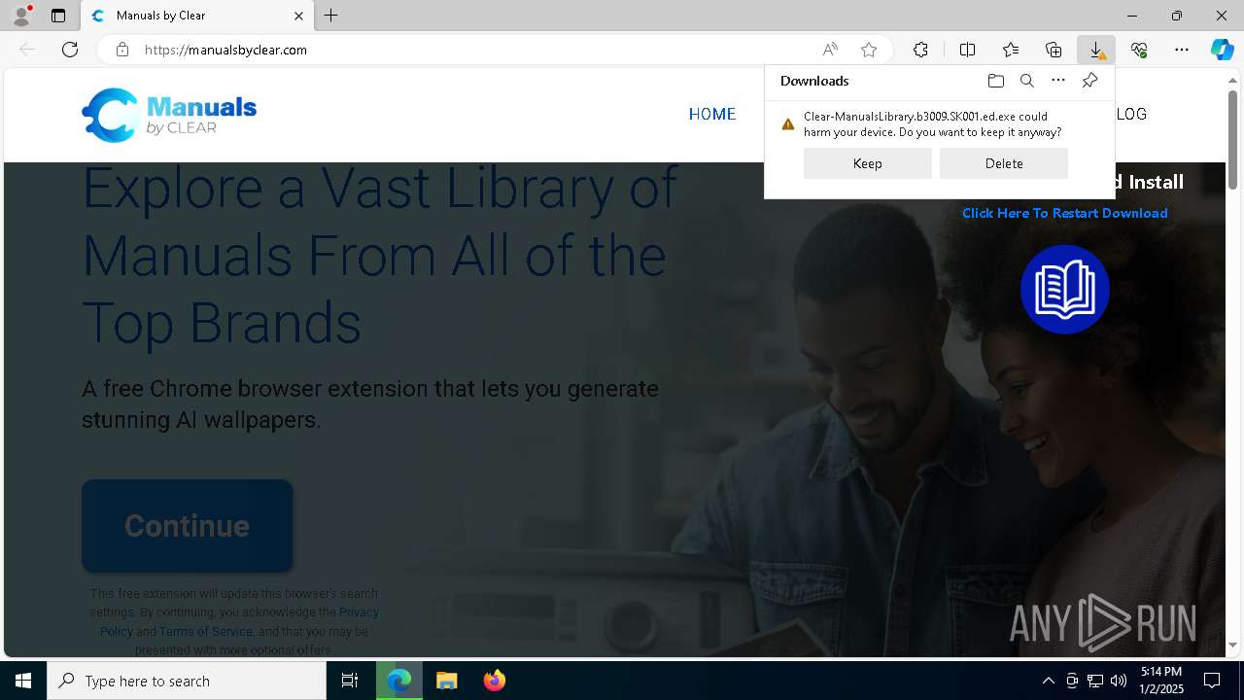The width and height of the screenshot is (1244, 700).
Task: Open a new tab with plus icon
Action: click(x=331, y=16)
